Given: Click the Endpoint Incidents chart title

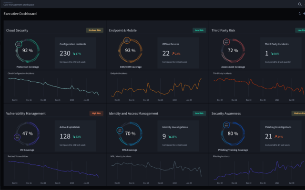Looking at the screenshot, I should [x=119, y=73].
